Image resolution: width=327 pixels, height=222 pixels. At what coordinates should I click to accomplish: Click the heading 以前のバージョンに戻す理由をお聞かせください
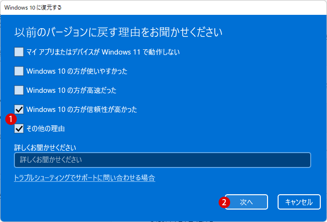pyautogui.click(x=118, y=32)
